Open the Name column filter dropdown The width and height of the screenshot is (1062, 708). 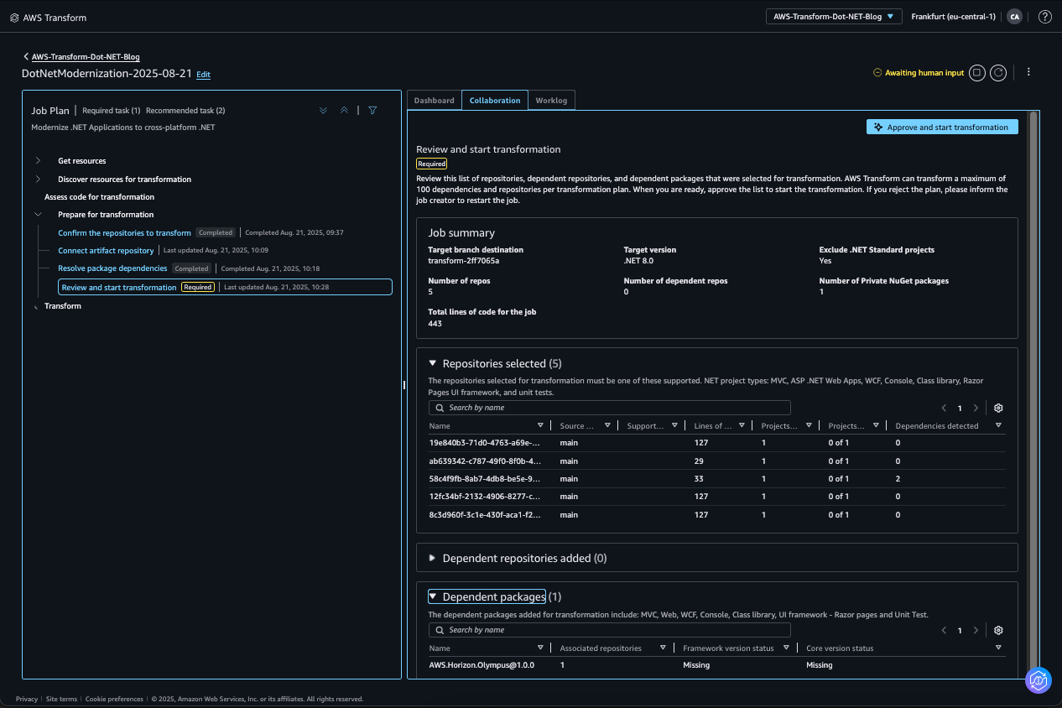point(541,425)
